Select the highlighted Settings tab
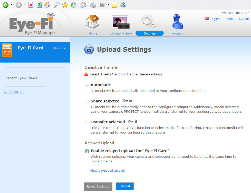251x193 pixels. (x=150, y=33)
